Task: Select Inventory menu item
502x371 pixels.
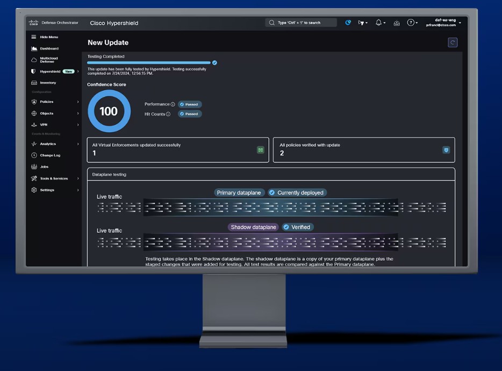Action: (x=48, y=83)
